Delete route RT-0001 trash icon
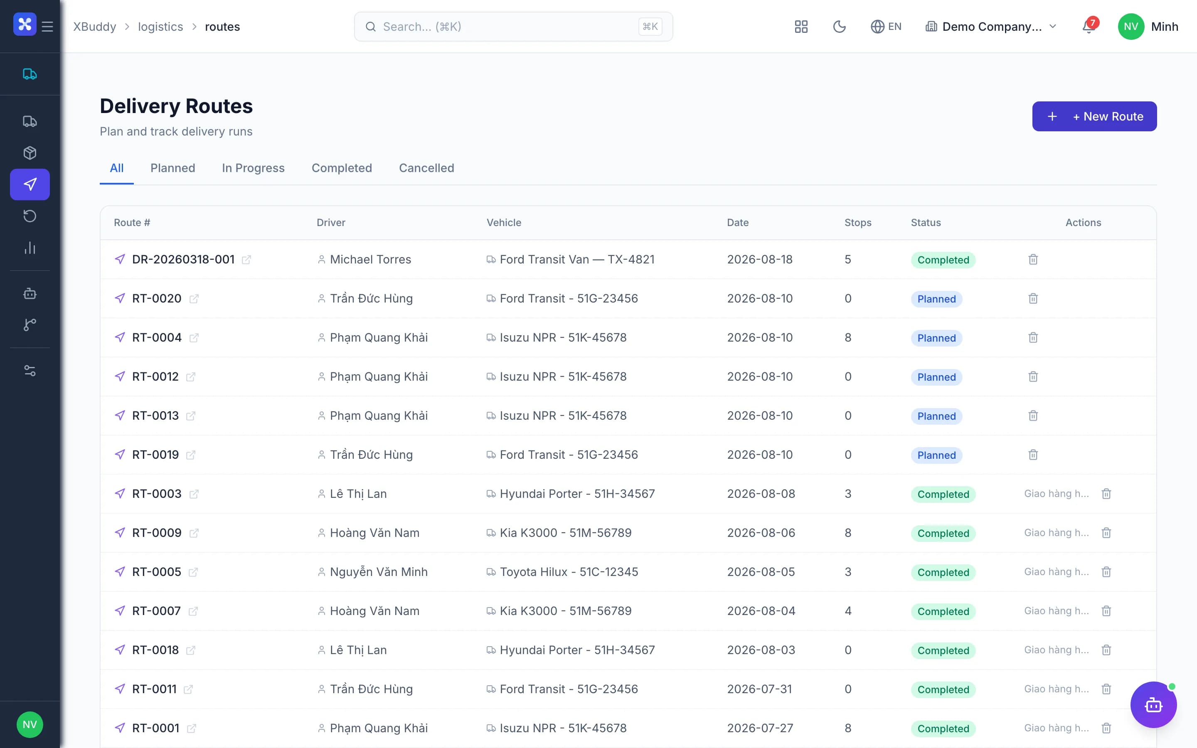The height and width of the screenshot is (748, 1197). point(1106,728)
